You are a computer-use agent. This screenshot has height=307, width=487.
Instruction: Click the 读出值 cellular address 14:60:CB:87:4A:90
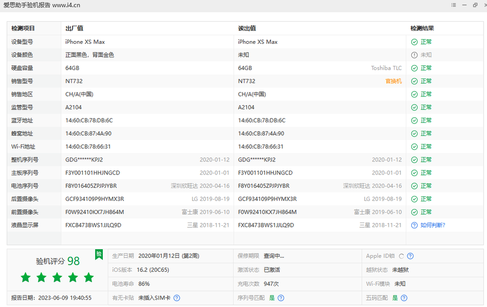261,134
